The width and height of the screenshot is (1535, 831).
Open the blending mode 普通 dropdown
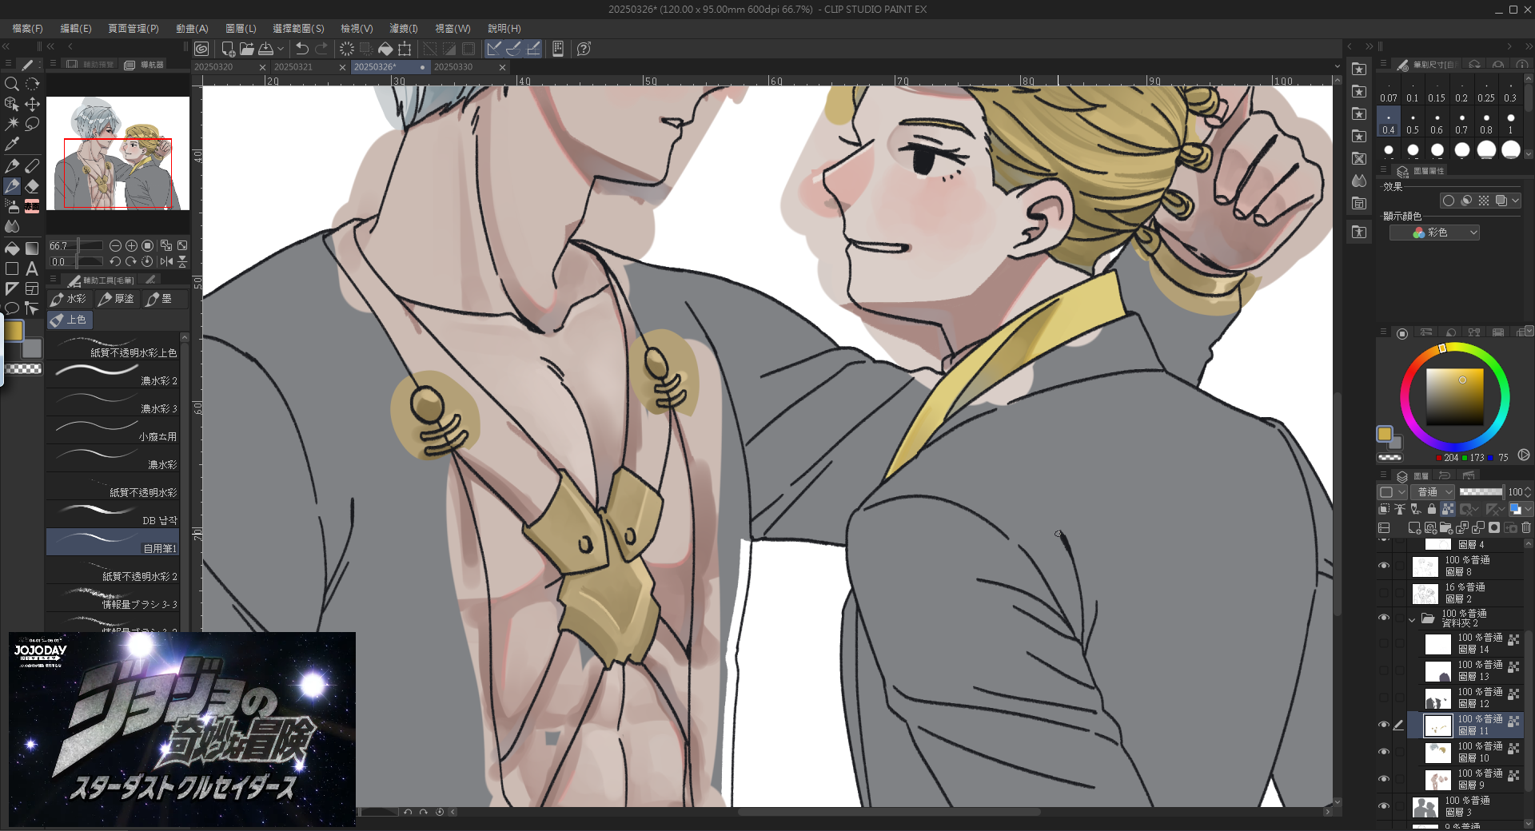(1432, 492)
